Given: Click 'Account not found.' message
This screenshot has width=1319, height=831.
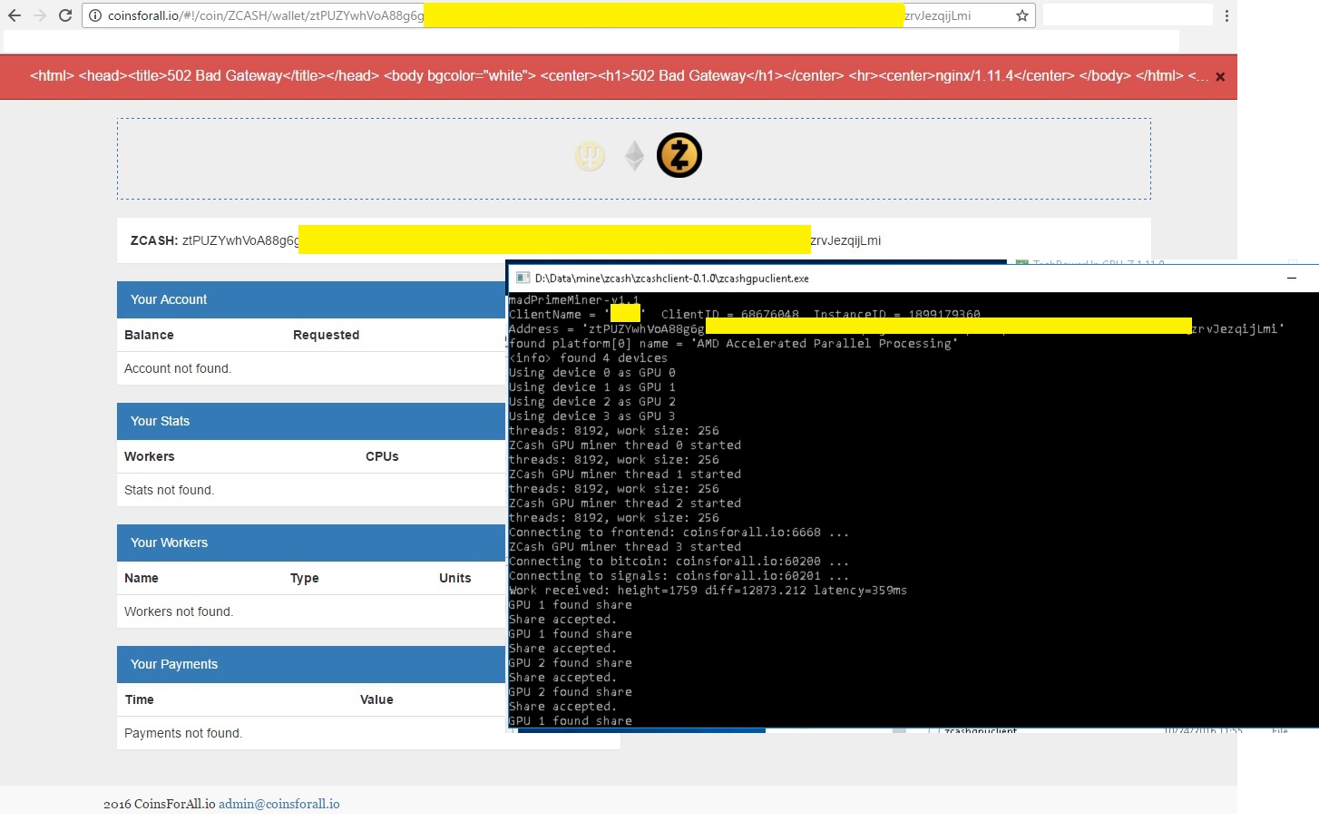Looking at the screenshot, I should (x=178, y=368).
